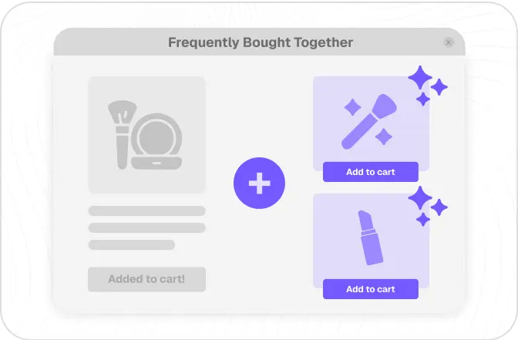The height and width of the screenshot is (340, 518).
Task: Click the small sparkle below the purple brush tip
Action: pyautogui.click(x=384, y=136)
